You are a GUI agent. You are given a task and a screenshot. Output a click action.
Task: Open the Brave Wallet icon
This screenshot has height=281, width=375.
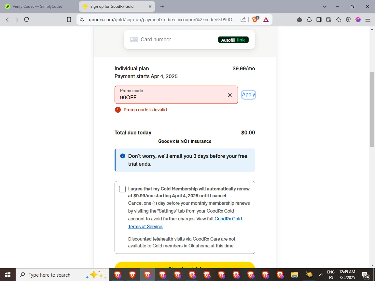329,20
